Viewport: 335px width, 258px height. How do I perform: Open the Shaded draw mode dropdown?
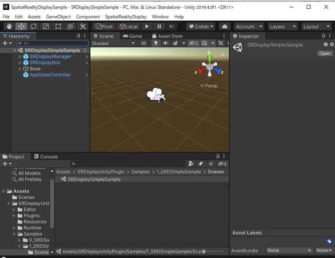point(113,43)
